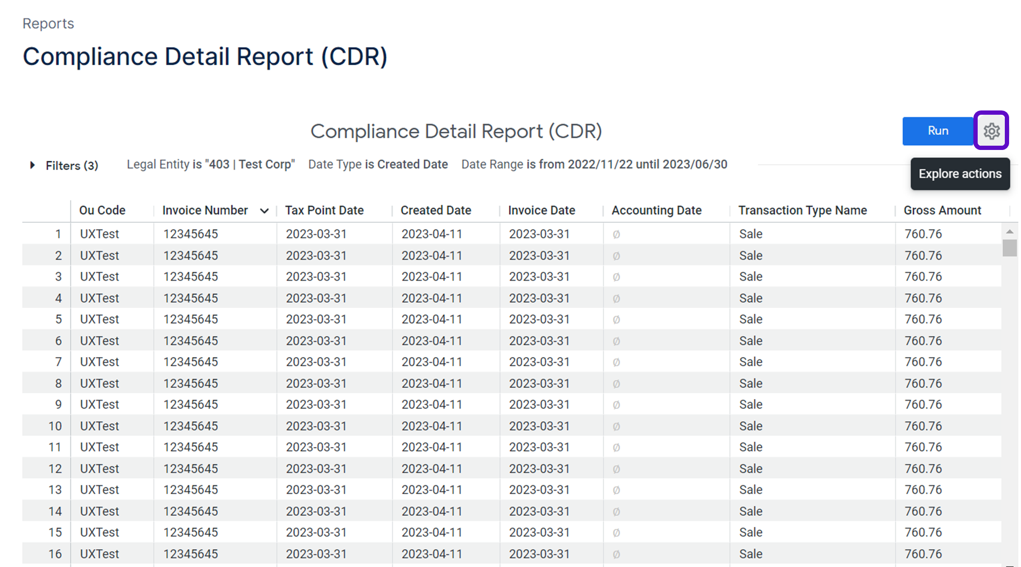1021x567 pixels.
Task: Click the Date Range filter summary text
Action: 594,165
